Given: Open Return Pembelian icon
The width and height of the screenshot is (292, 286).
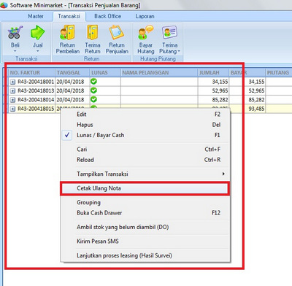Looking at the screenshot, I should coord(67,33).
